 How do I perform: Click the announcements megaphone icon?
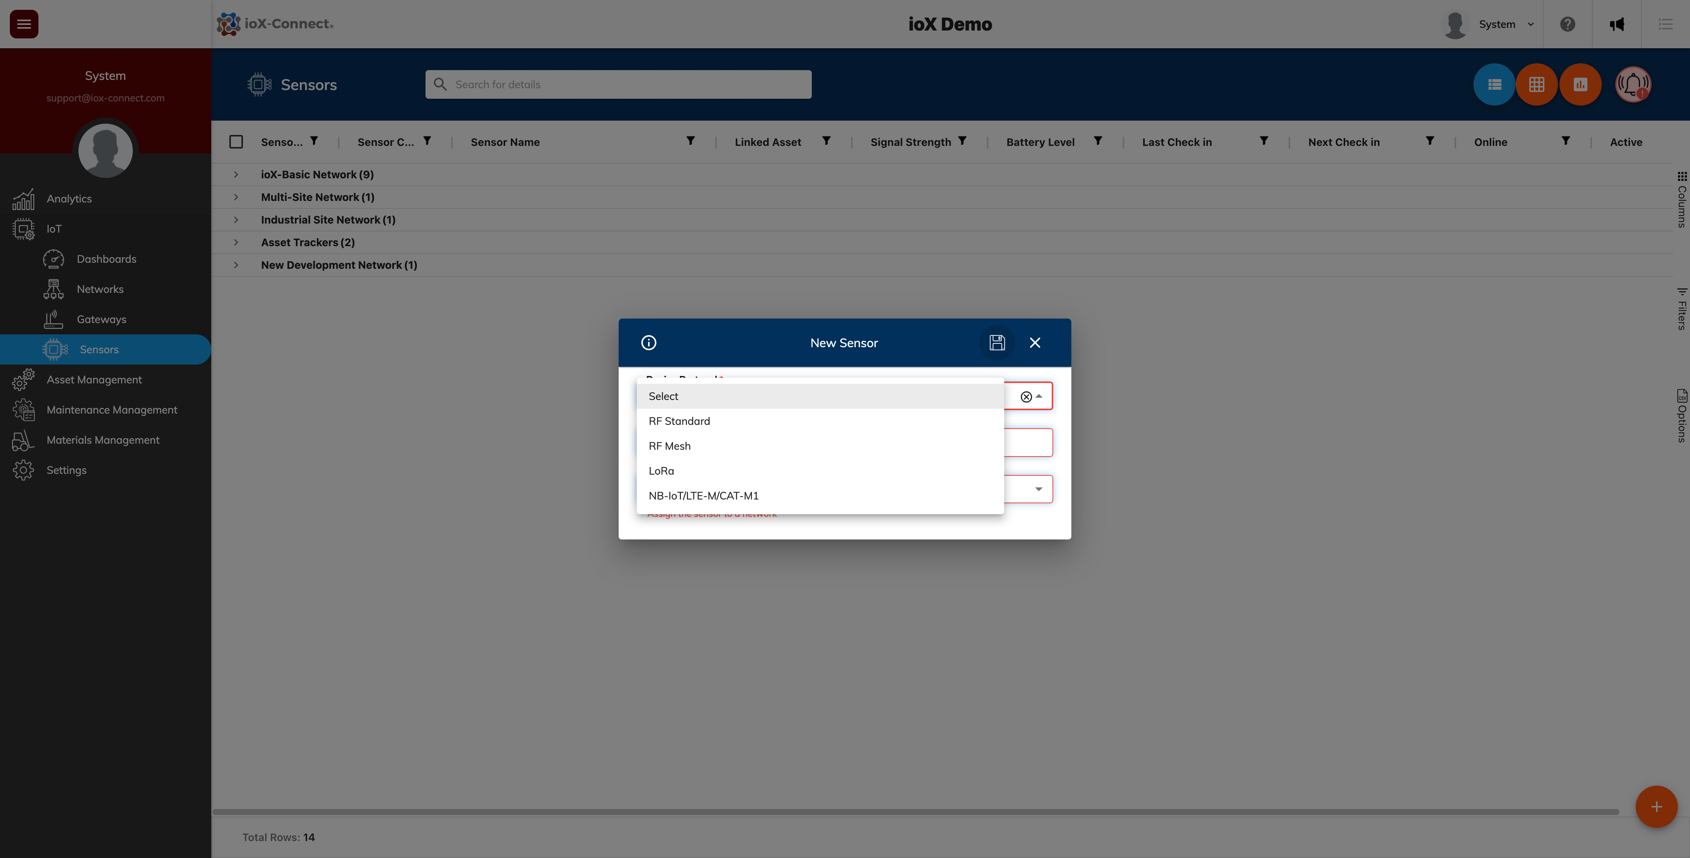pyautogui.click(x=1616, y=24)
